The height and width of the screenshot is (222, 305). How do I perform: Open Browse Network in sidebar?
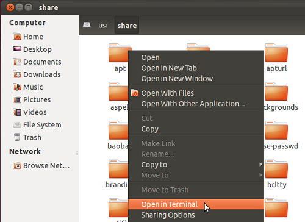coord(41,165)
